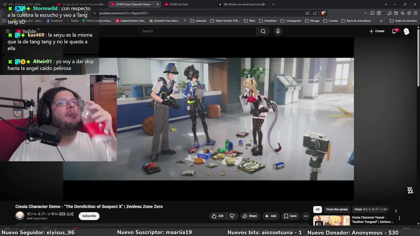Open the tab search dropdown arrow
Image resolution: width=420 pixels, height=236 pixels.
386,4
